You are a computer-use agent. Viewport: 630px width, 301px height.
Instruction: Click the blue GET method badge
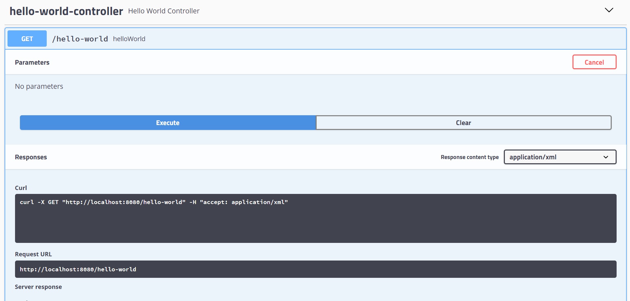tap(27, 39)
